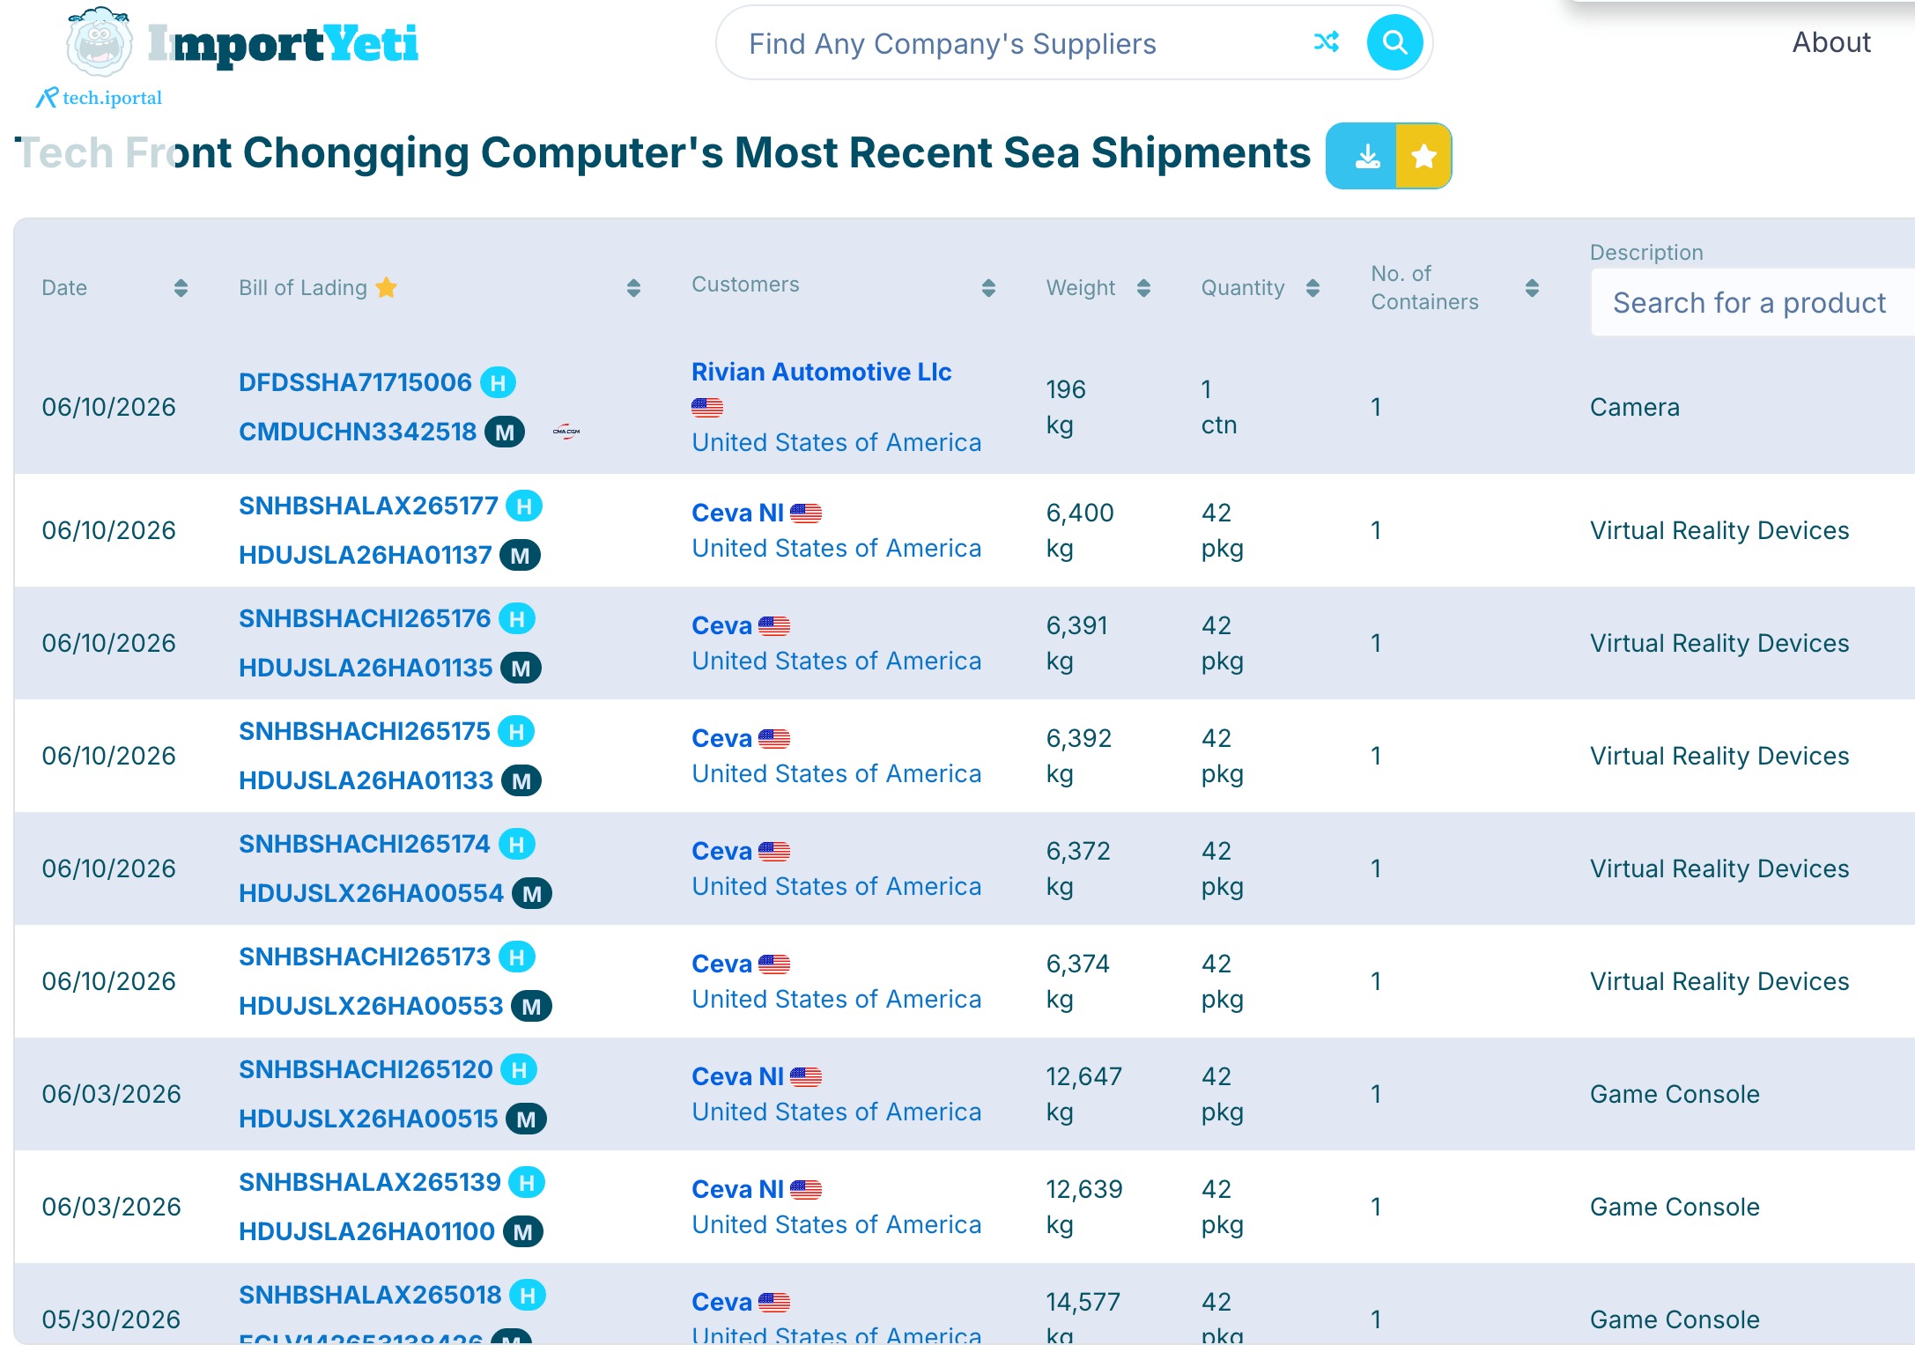Click the H badge next to SNHBSHACHI265176
The image size is (1915, 1367).
coord(517,618)
